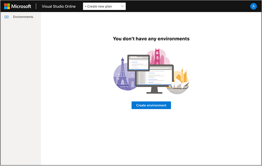Click the Create environment button
262x166 pixels.
point(151,105)
